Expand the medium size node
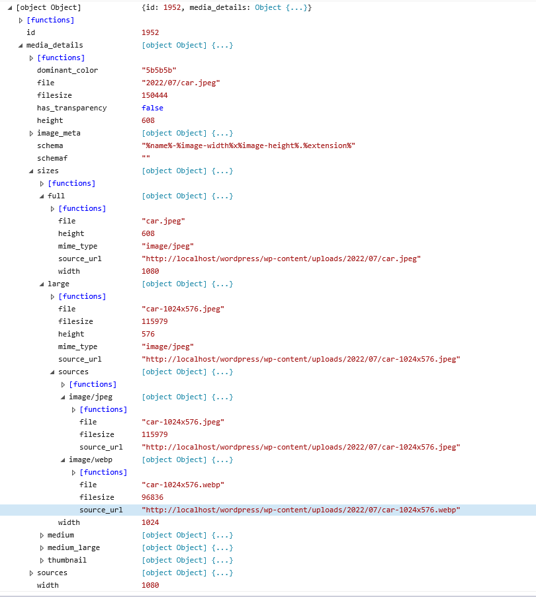 42,536
